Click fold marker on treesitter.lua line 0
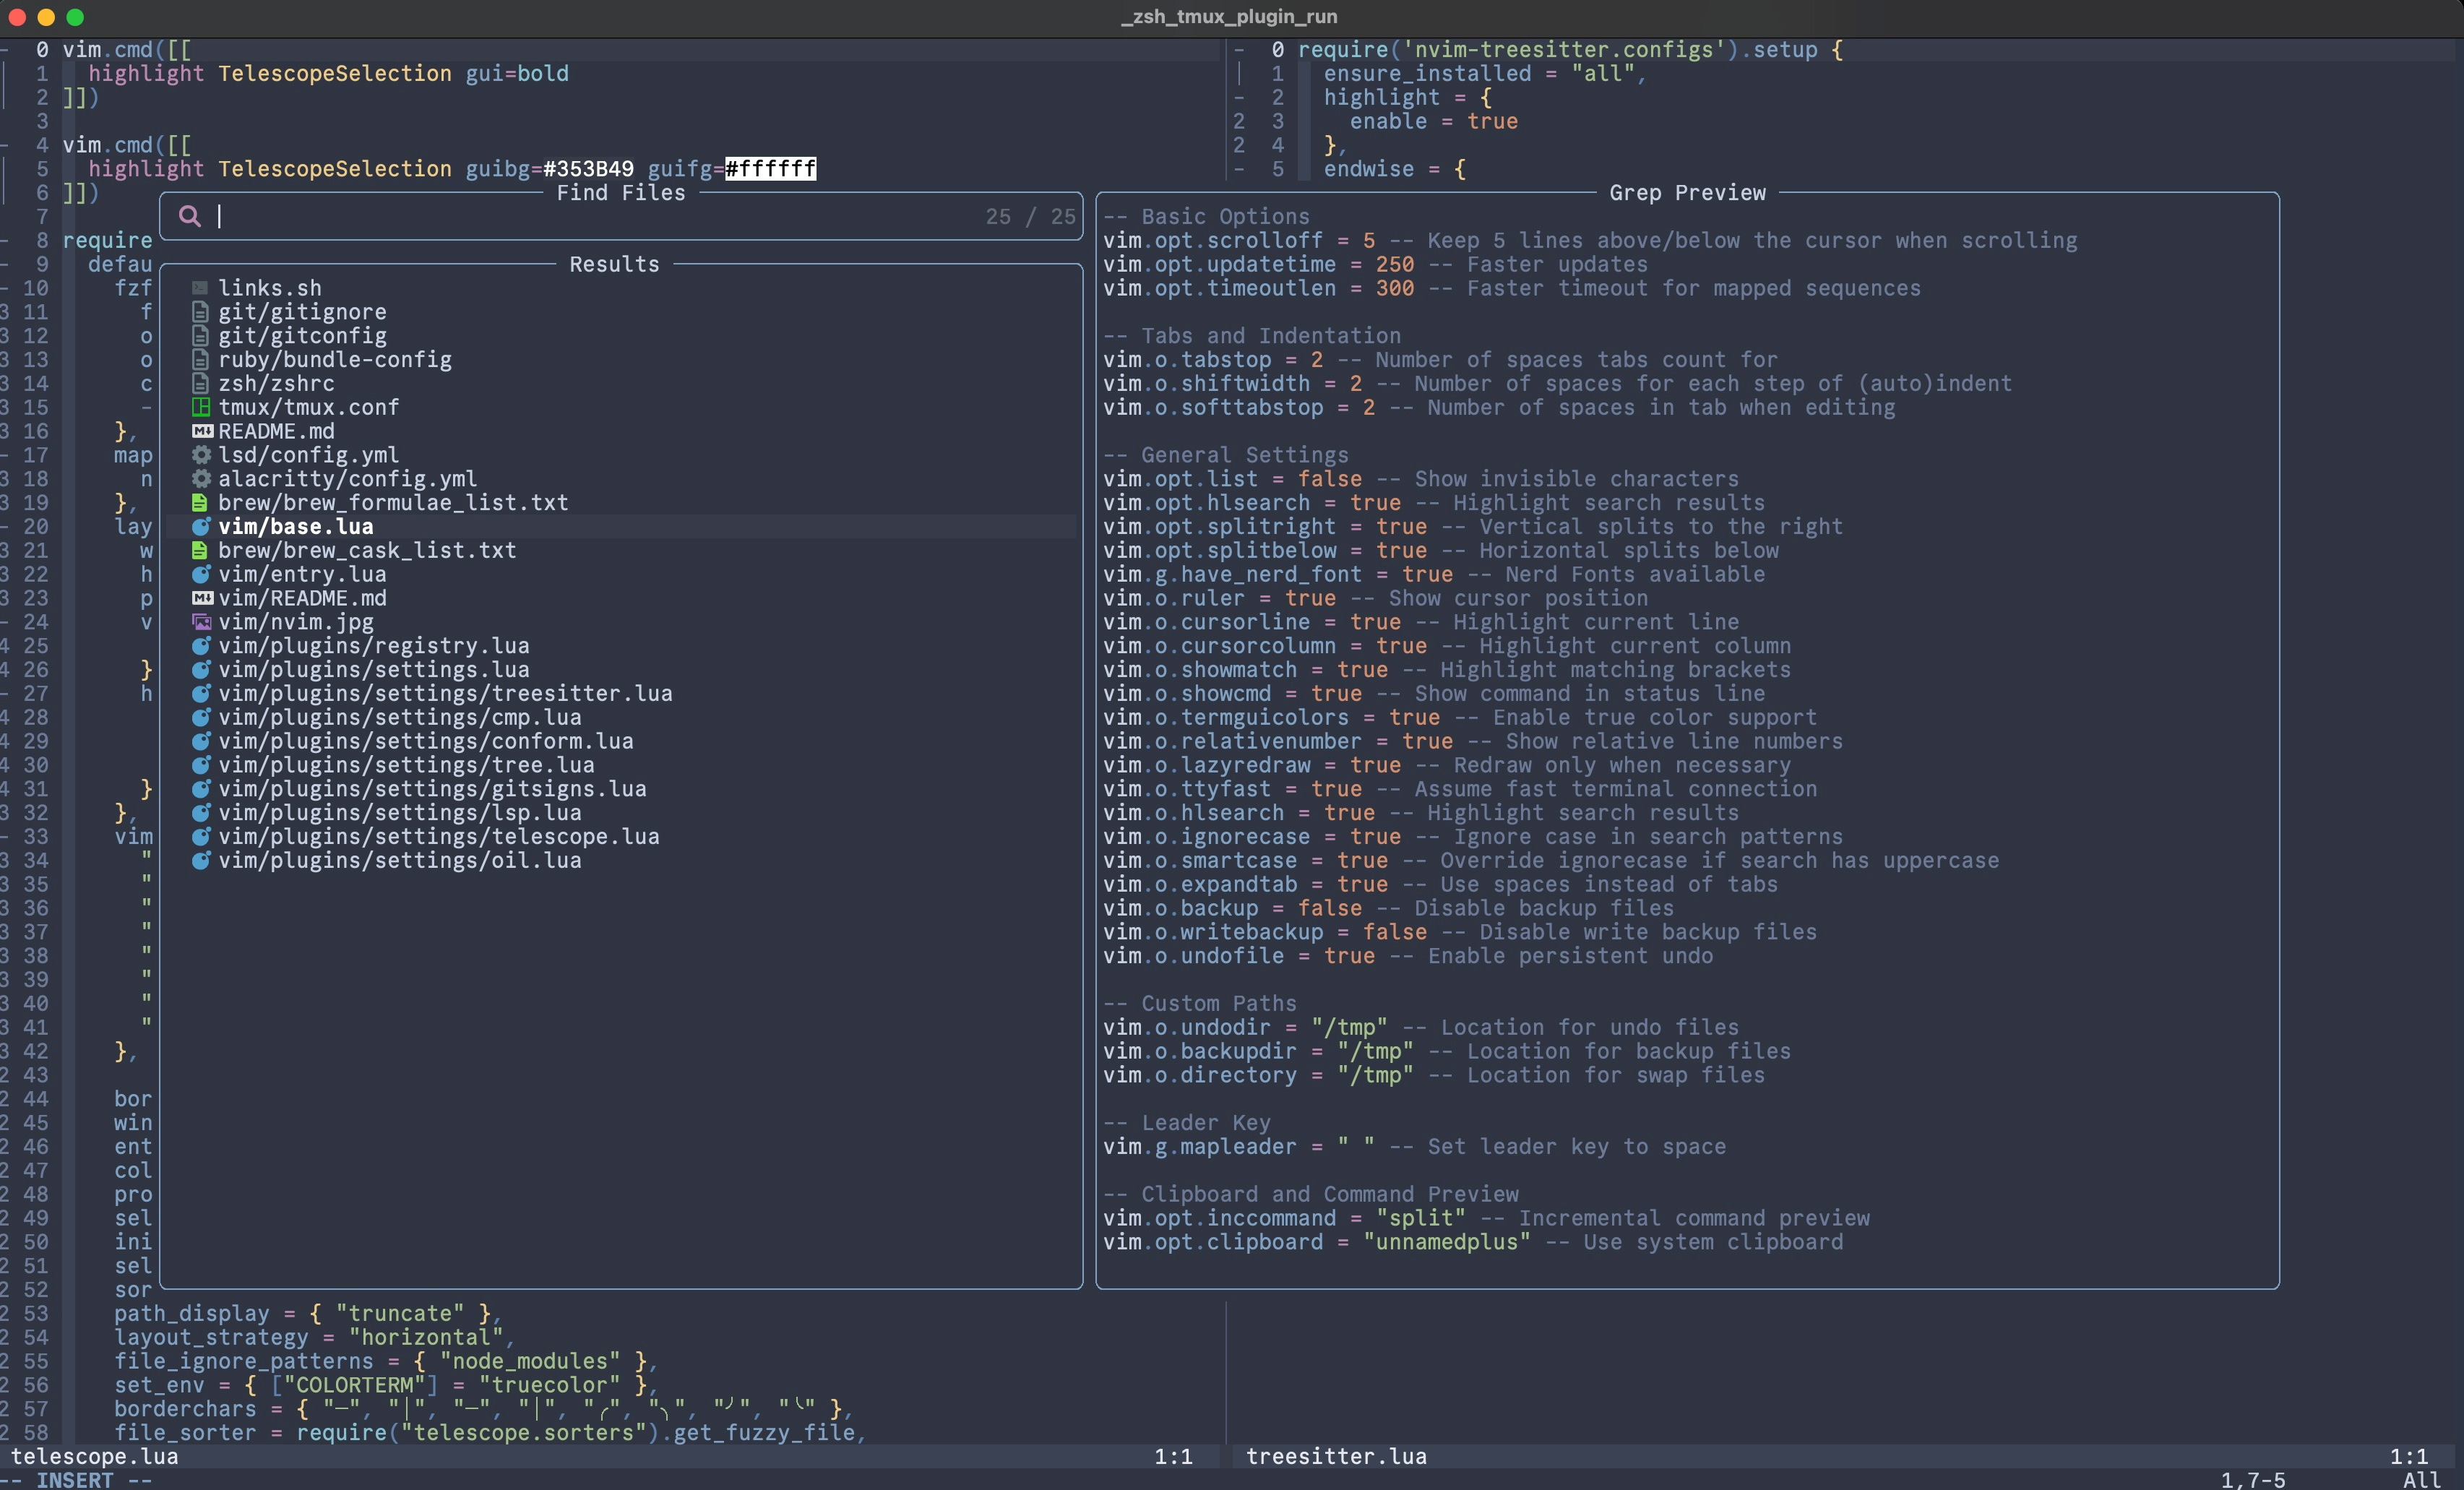Screen dimensions: 2464x1490 (x=1240, y=49)
